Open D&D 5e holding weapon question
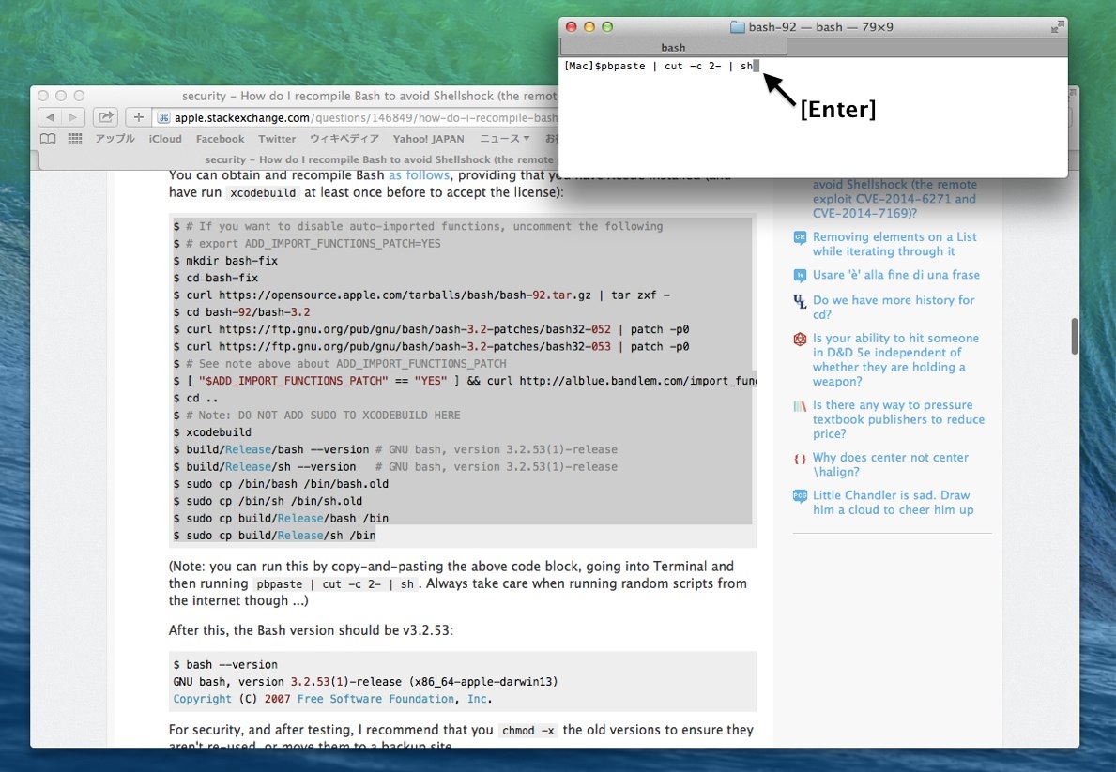 coord(895,359)
